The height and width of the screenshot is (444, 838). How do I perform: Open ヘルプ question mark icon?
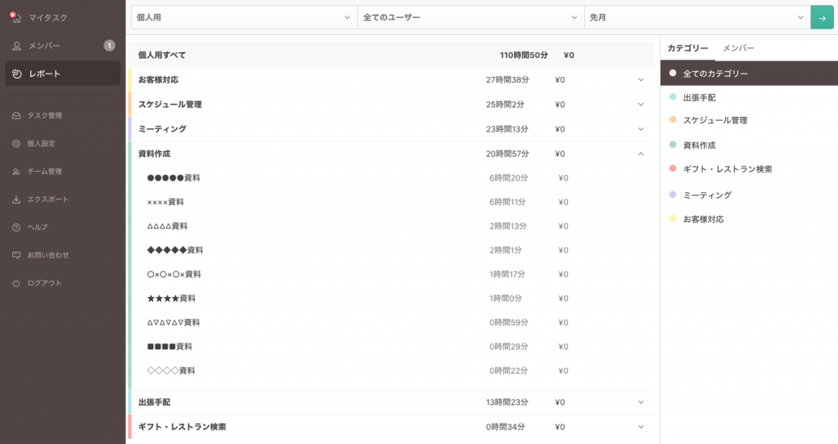pos(16,227)
